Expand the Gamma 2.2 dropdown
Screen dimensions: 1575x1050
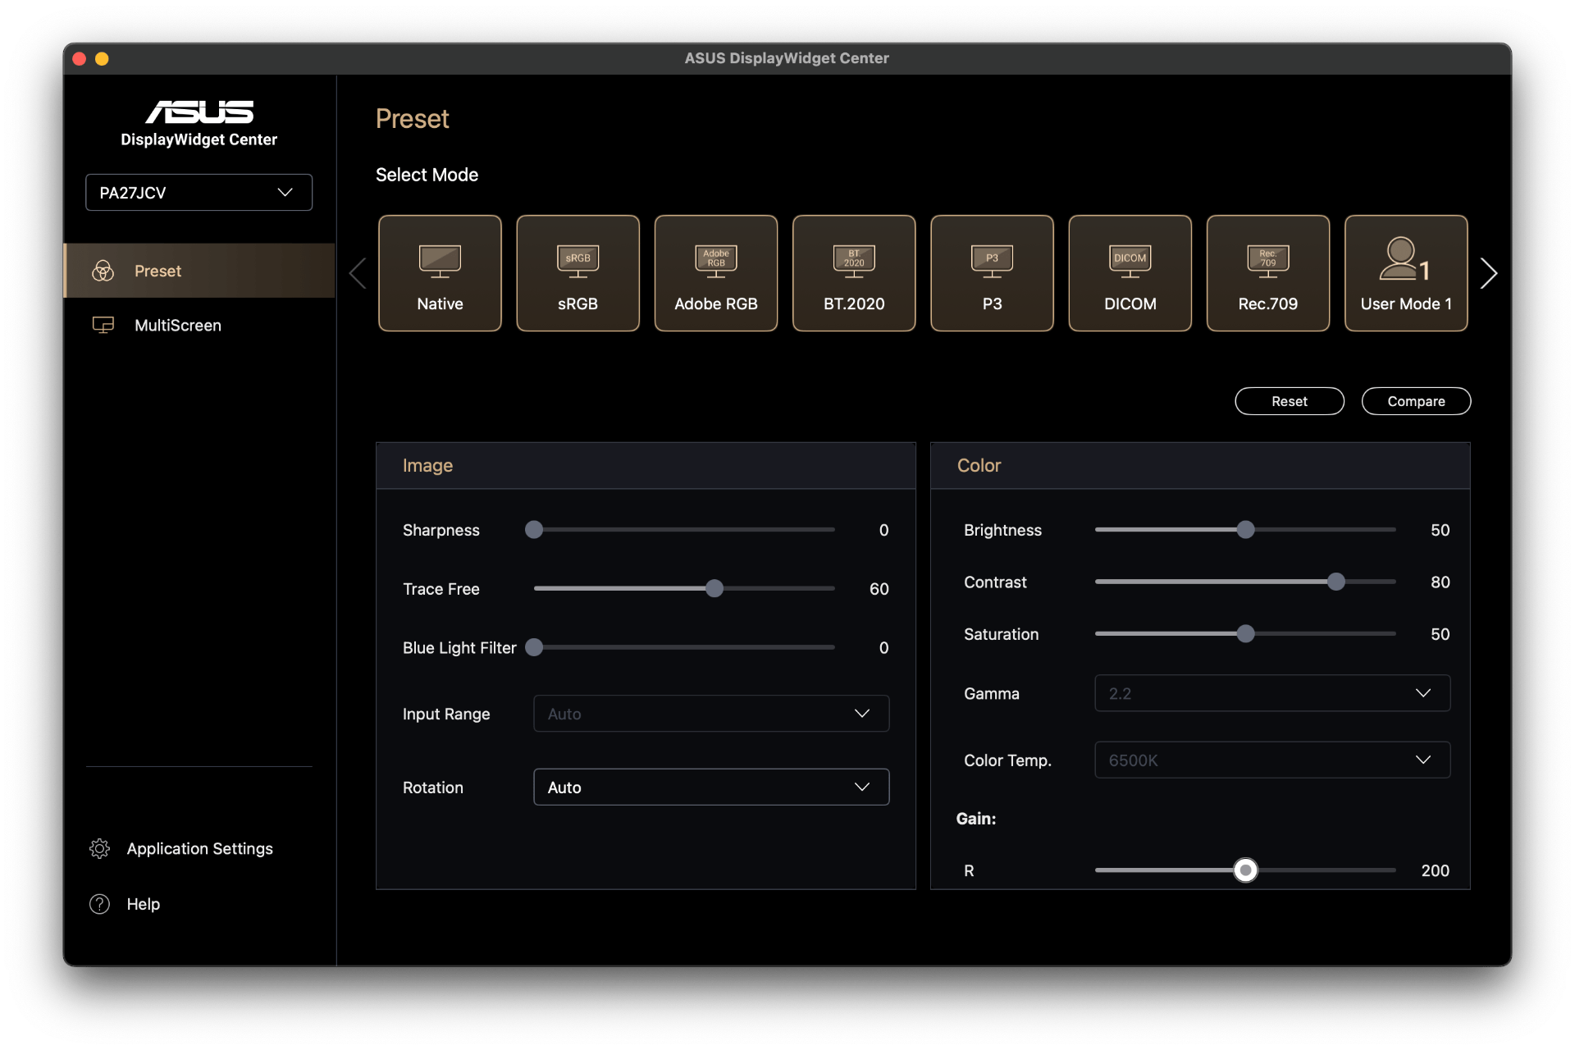[x=1271, y=694]
